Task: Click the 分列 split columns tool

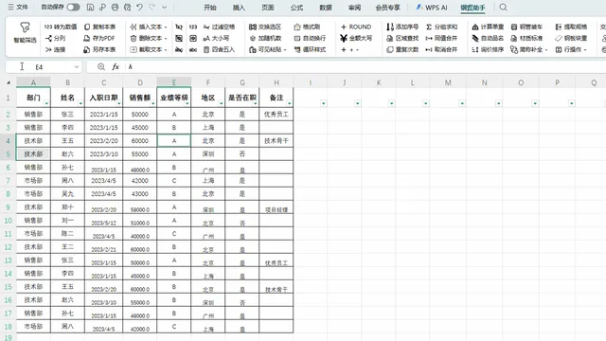Action: (55, 38)
